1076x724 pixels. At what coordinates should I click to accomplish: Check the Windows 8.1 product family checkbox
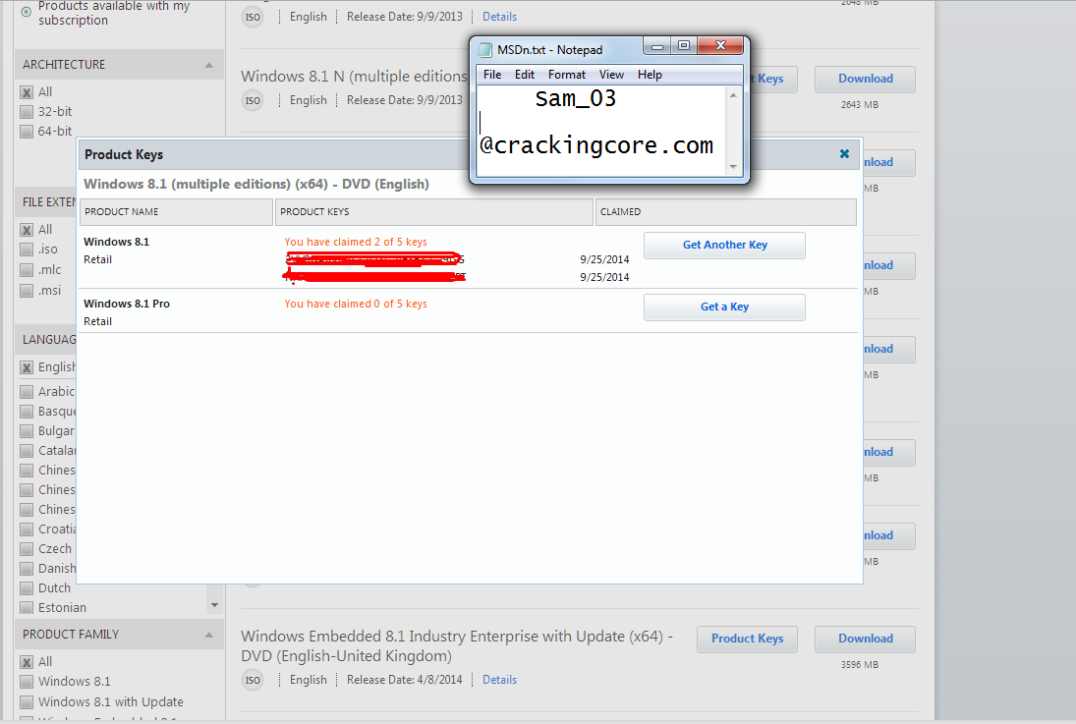coord(27,682)
